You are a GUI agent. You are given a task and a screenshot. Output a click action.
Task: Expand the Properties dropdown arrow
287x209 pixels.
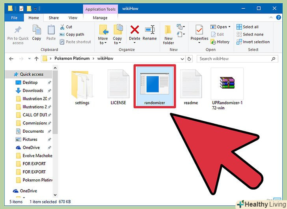(199, 43)
